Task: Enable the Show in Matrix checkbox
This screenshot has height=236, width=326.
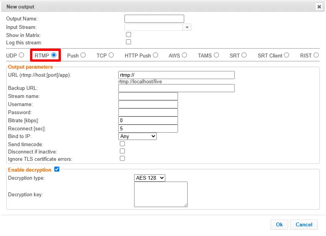Action: (x=128, y=35)
